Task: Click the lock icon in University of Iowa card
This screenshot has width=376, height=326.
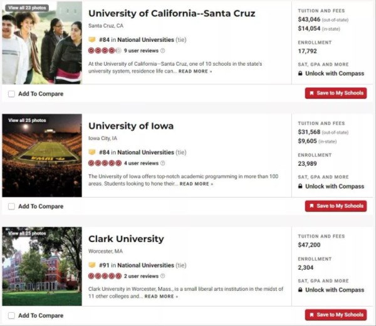Action: pyautogui.click(x=300, y=186)
